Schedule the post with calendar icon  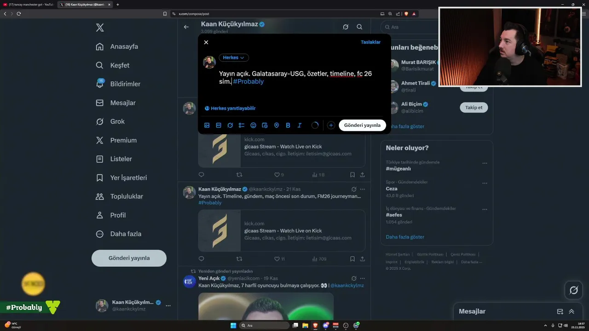(265, 125)
